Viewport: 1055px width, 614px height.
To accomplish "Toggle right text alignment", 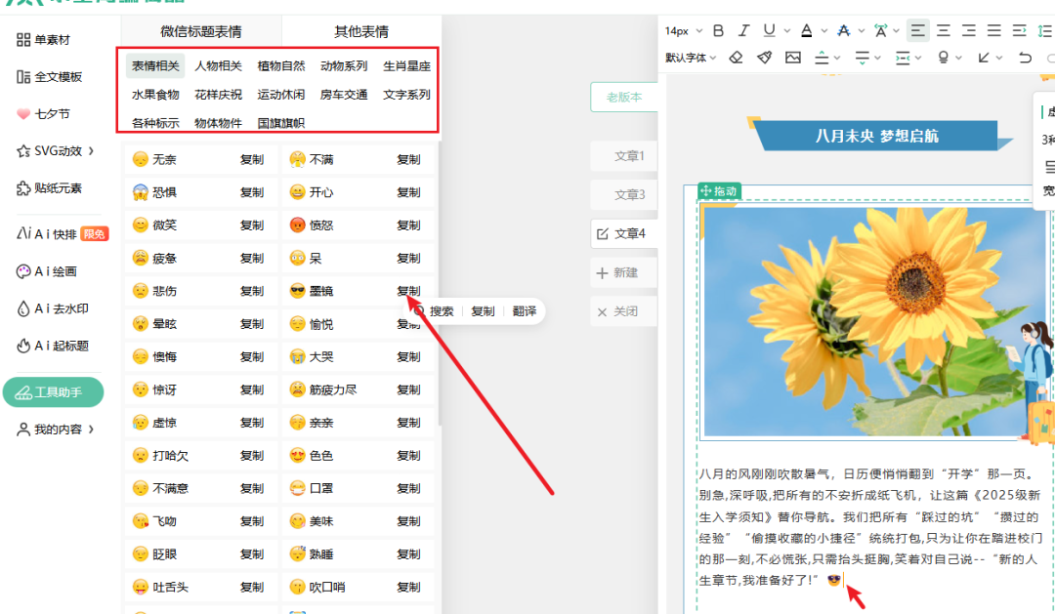I will [969, 31].
